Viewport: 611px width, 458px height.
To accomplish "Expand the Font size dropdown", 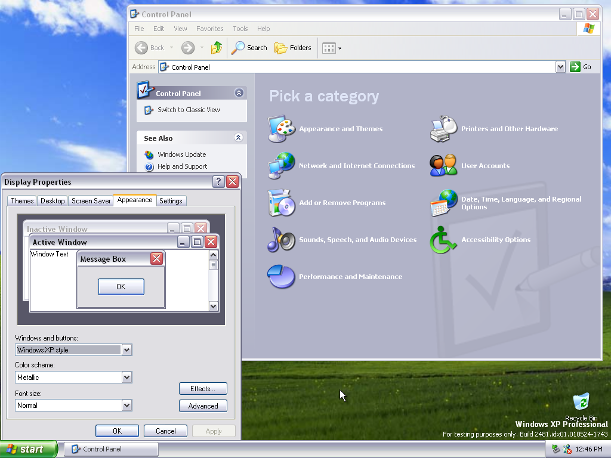I will (x=126, y=406).
